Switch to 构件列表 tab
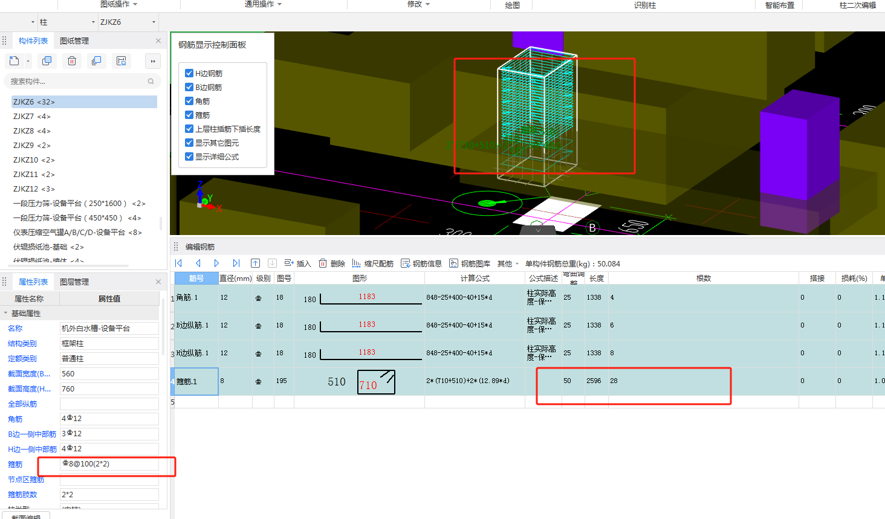Viewport: 885px width, 519px height. point(33,40)
